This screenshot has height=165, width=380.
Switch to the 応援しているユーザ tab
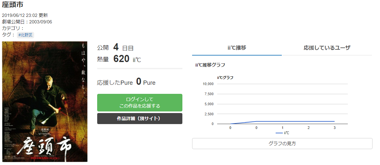(327, 48)
